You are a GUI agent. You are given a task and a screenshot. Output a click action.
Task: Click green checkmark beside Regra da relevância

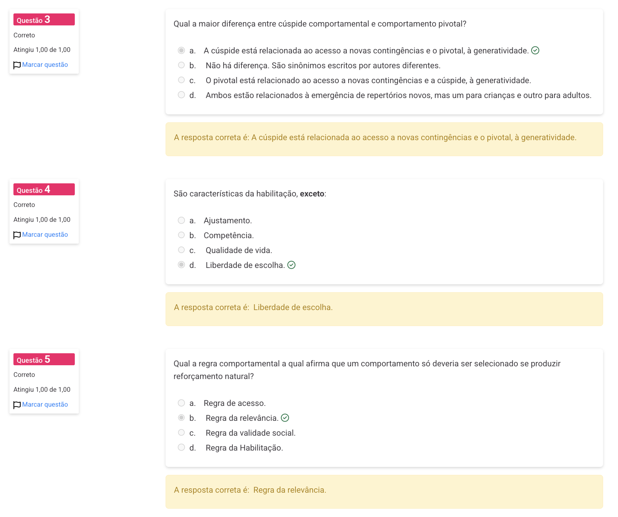[x=285, y=418]
